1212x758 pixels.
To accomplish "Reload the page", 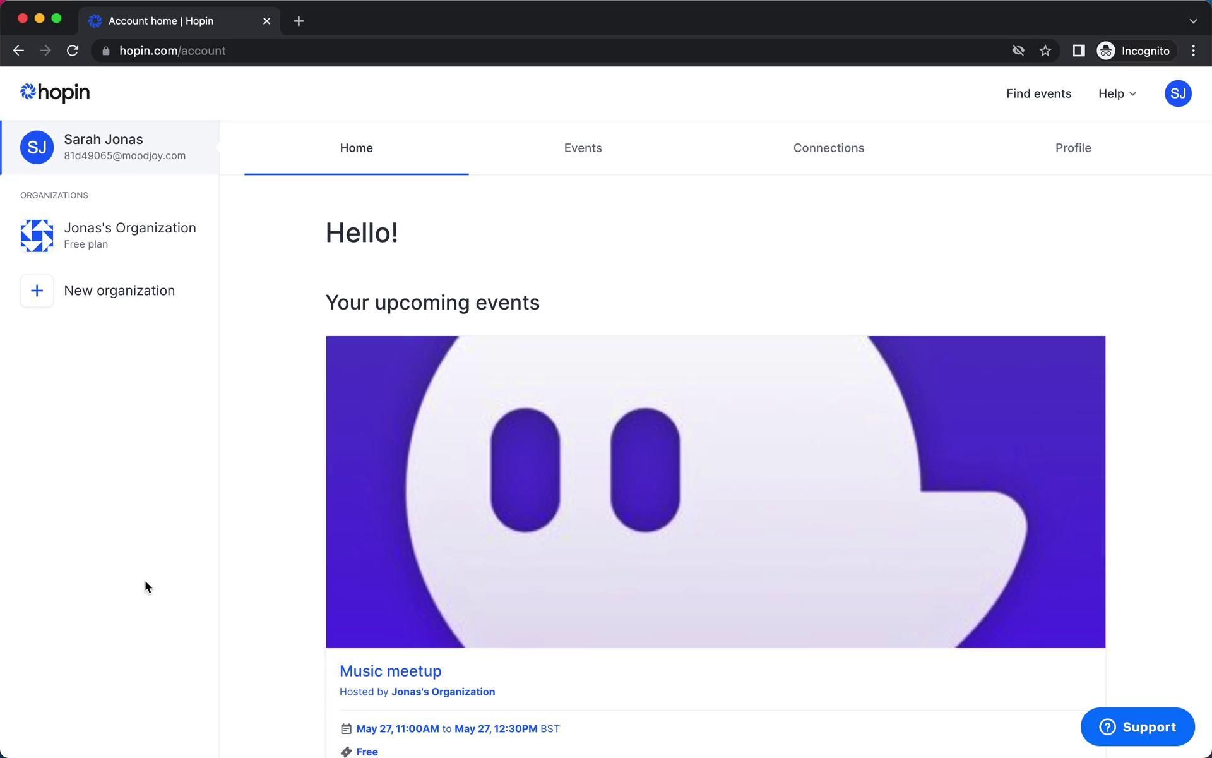I will 73,51.
